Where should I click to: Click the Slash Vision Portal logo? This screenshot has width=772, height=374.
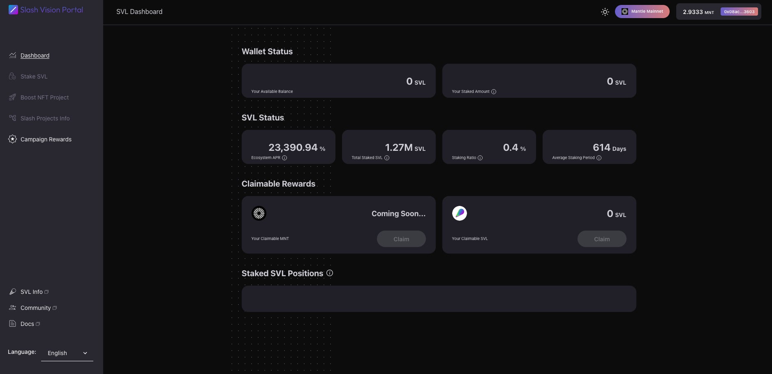click(x=46, y=10)
